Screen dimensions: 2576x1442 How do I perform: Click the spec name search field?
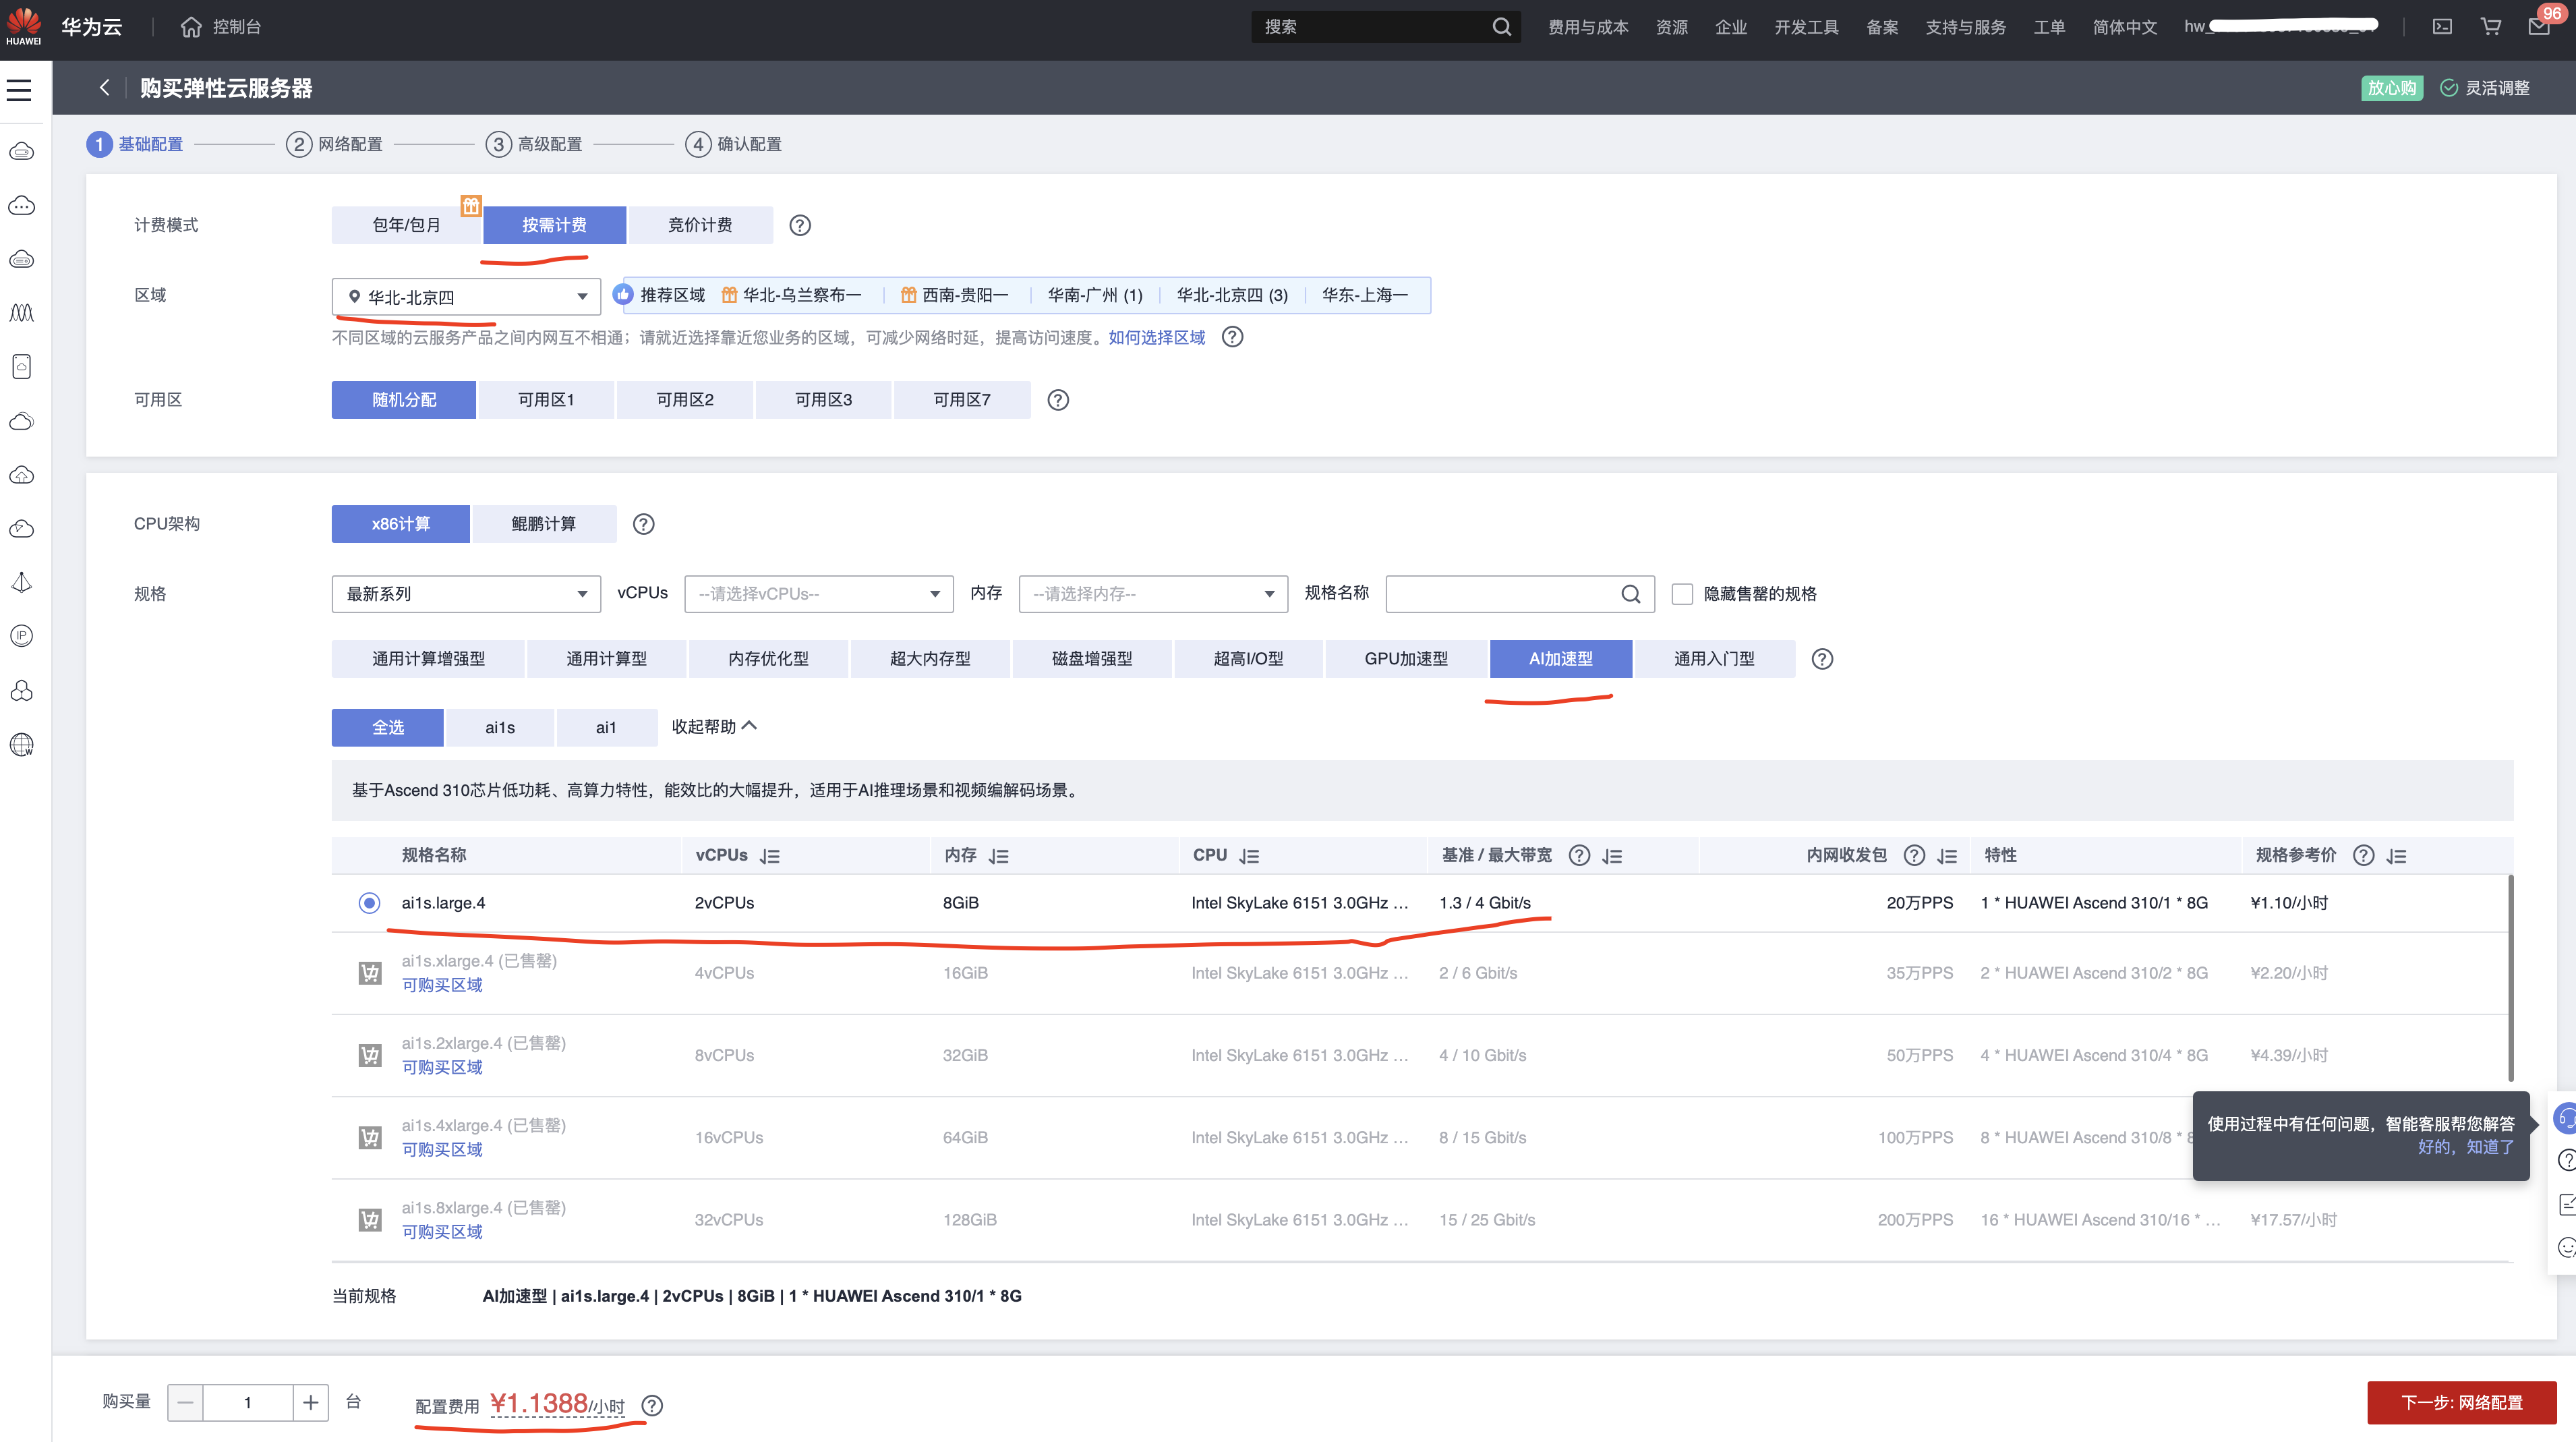point(1500,594)
